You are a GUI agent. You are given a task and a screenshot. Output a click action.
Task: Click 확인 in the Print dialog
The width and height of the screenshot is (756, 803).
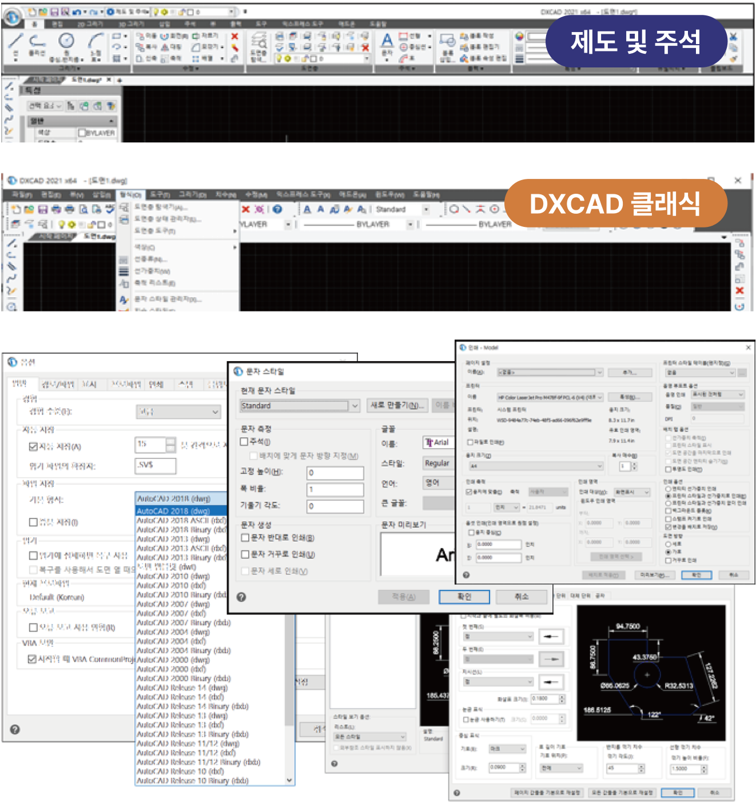[x=697, y=575]
